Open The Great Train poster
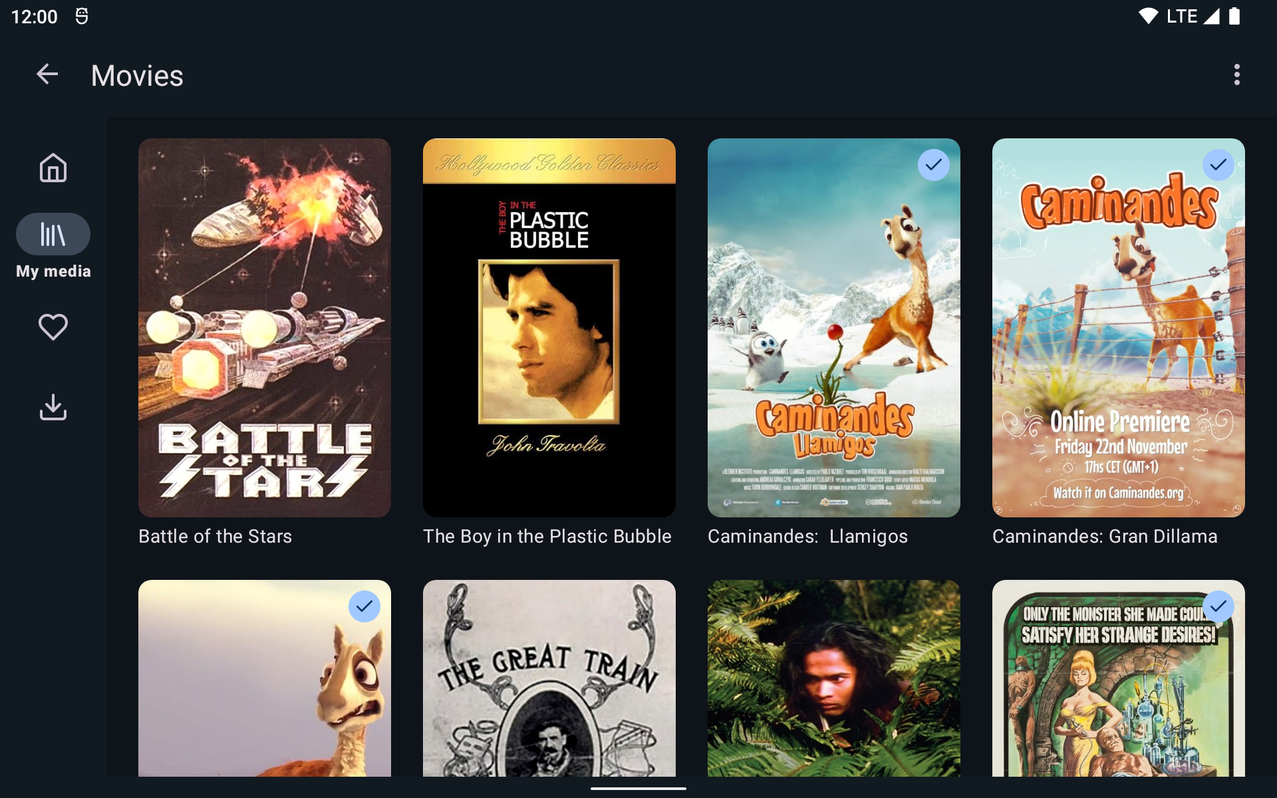Image resolution: width=1277 pixels, height=798 pixels. (x=549, y=678)
